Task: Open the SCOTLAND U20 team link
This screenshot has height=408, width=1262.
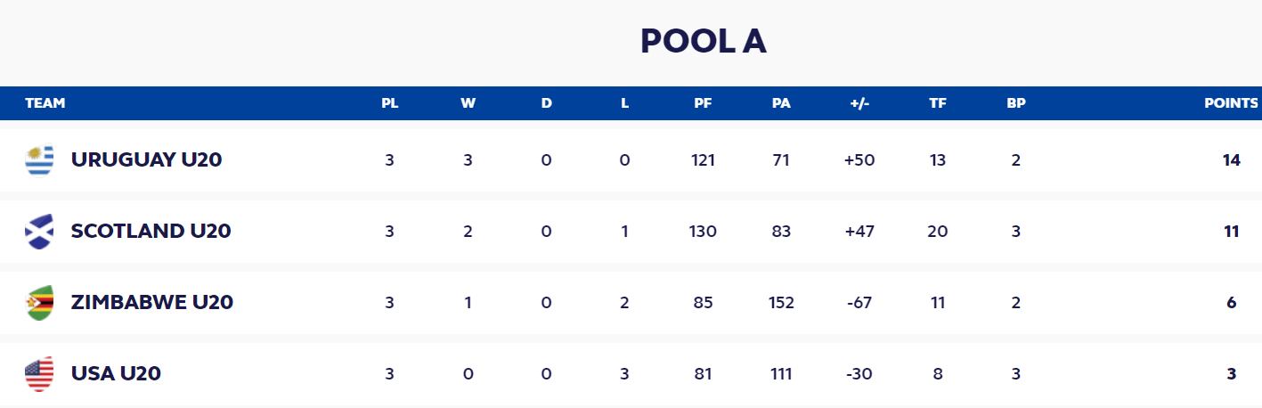Action: 151,232
